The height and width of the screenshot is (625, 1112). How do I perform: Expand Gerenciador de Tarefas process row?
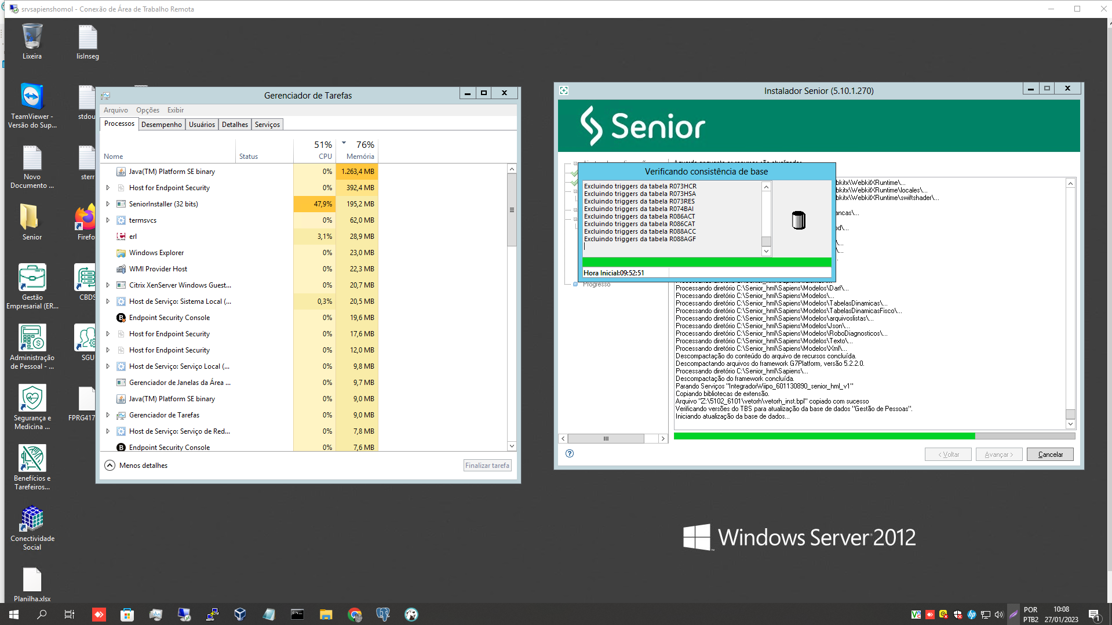(108, 415)
